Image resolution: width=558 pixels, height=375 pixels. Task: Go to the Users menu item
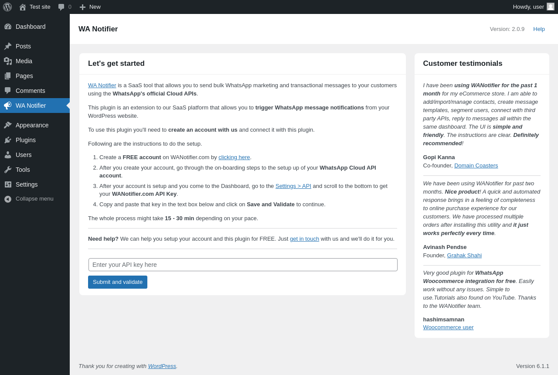[24, 155]
